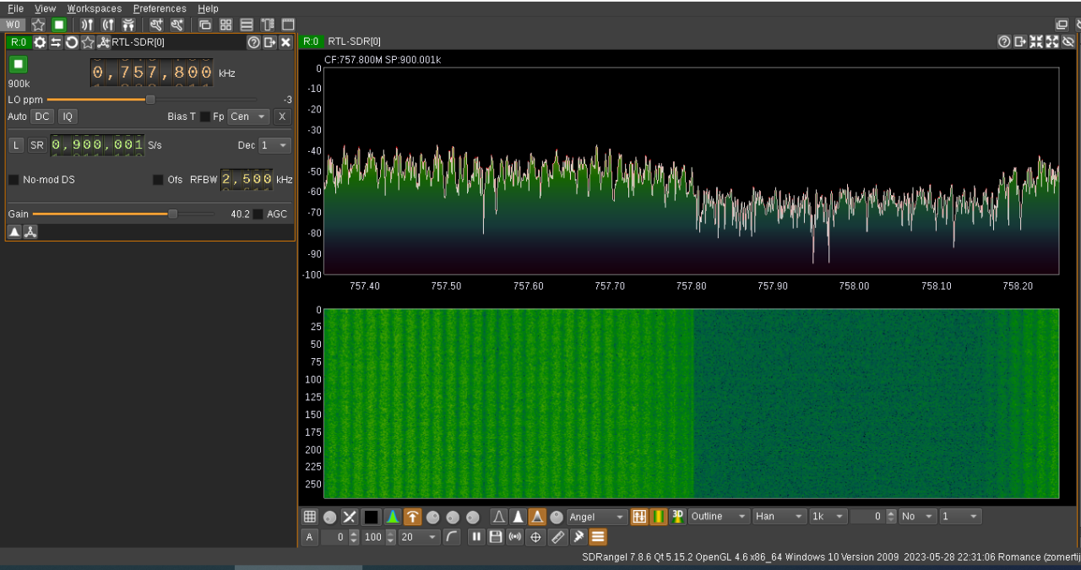The width and height of the screenshot is (1081, 570).
Task: Open the Dec decimation dropdown
Action: tap(274, 145)
